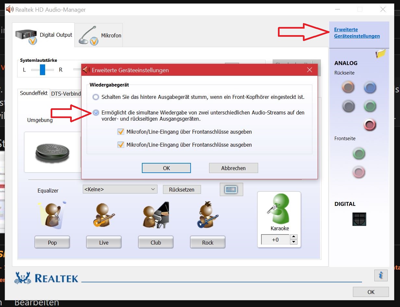This screenshot has width=400, height=307.
Task: Click the Rock preset button
Action: point(208,243)
